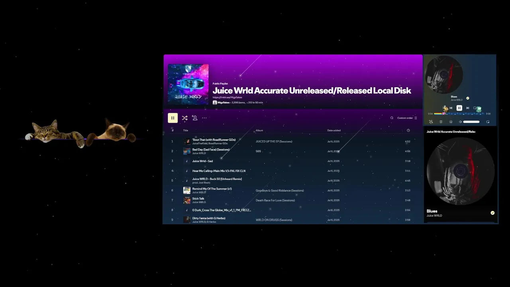Open the linktr.ee/MigzTakes link
Screen dimensions: 510x287
(x=228, y=97)
